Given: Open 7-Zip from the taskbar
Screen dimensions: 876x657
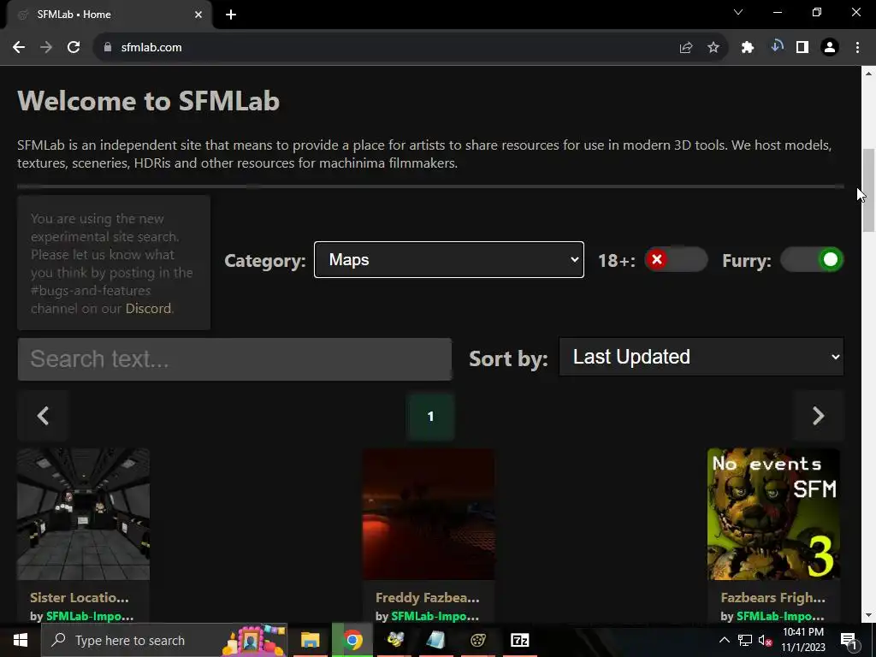Looking at the screenshot, I should point(519,640).
